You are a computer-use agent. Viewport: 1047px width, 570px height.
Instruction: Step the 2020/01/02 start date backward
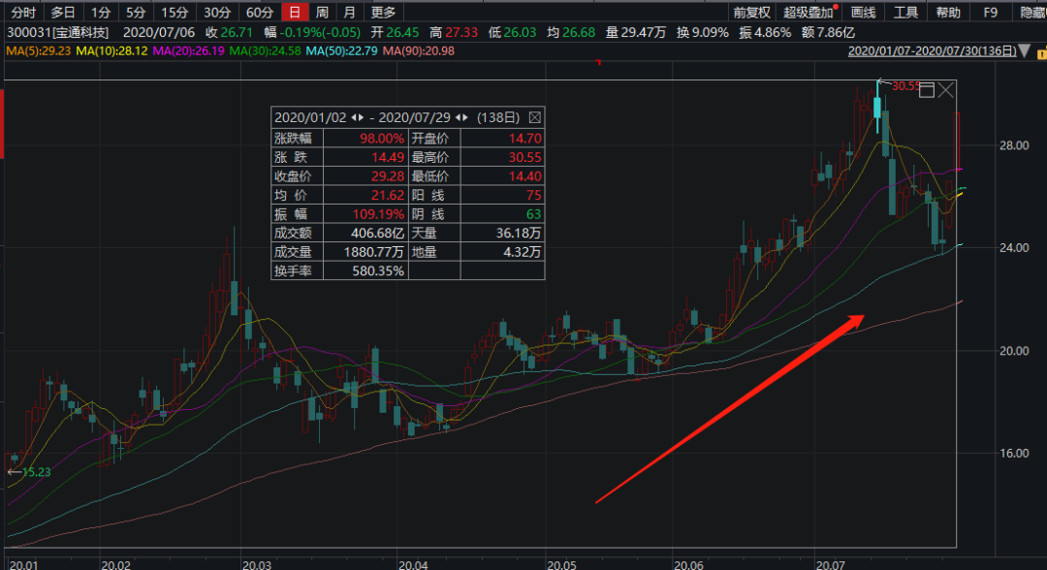(352, 117)
